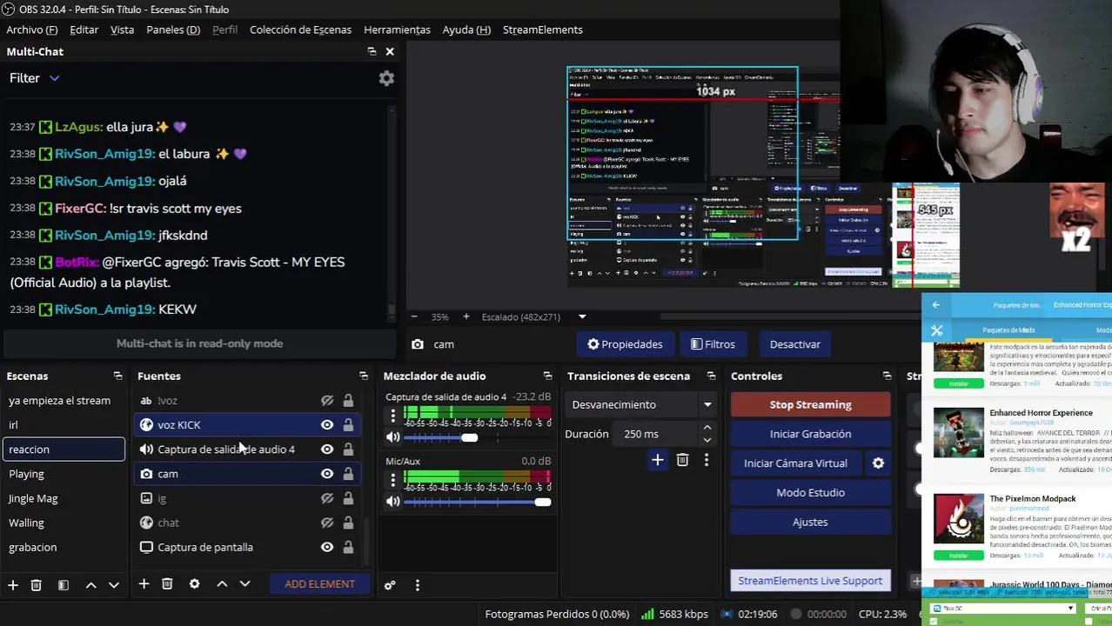This screenshot has height=626, width=1112.
Task: Click Modo Estudio button
Action: pyautogui.click(x=810, y=492)
